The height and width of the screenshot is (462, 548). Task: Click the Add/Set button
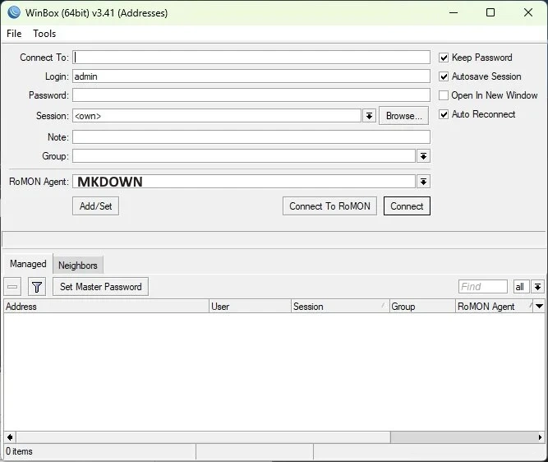pyautogui.click(x=96, y=206)
